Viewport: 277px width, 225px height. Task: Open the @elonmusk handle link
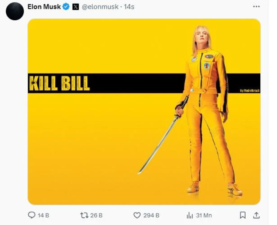(100, 7)
